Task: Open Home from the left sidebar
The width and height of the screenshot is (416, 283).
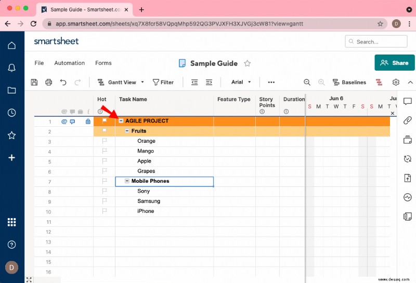Action: 11,45
